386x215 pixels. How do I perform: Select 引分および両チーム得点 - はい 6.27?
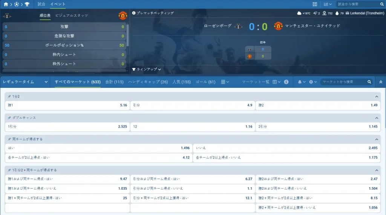[193, 179]
